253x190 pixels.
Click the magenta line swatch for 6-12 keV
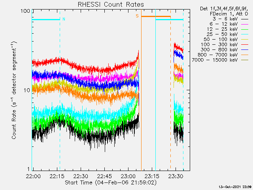245,25
